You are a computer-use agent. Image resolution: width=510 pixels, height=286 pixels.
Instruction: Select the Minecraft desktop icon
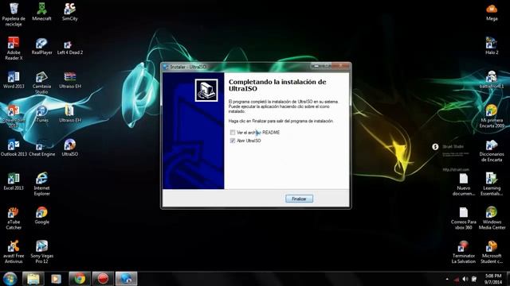pos(41,12)
